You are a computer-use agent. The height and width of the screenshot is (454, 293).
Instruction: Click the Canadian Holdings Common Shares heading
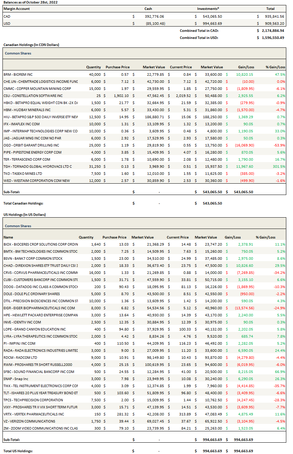click(18, 53)
